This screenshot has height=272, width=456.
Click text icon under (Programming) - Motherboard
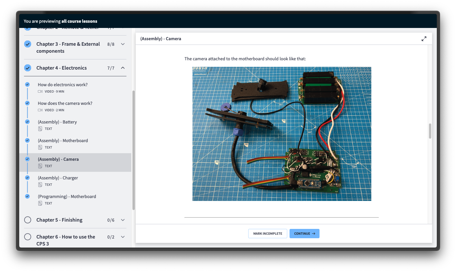[x=40, y=203]
